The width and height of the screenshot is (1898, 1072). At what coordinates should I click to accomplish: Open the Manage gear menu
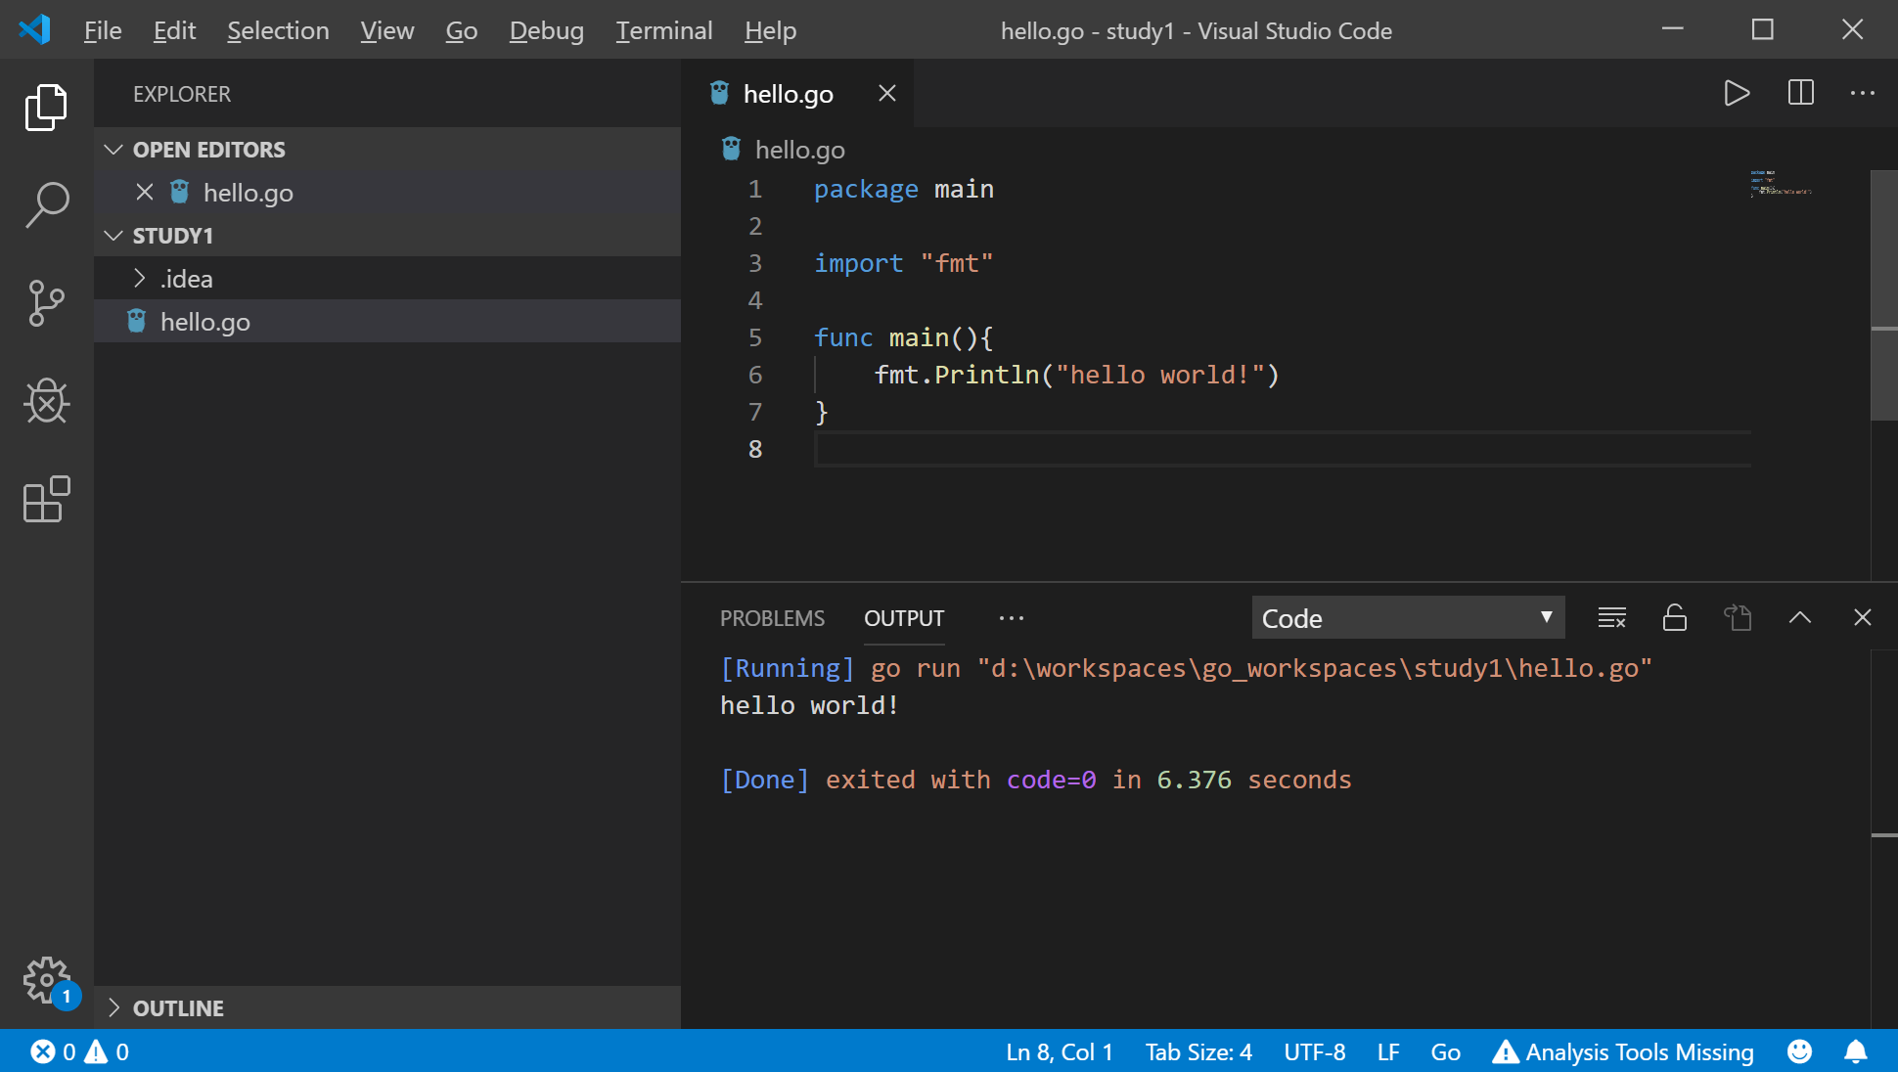click(46, 979)
